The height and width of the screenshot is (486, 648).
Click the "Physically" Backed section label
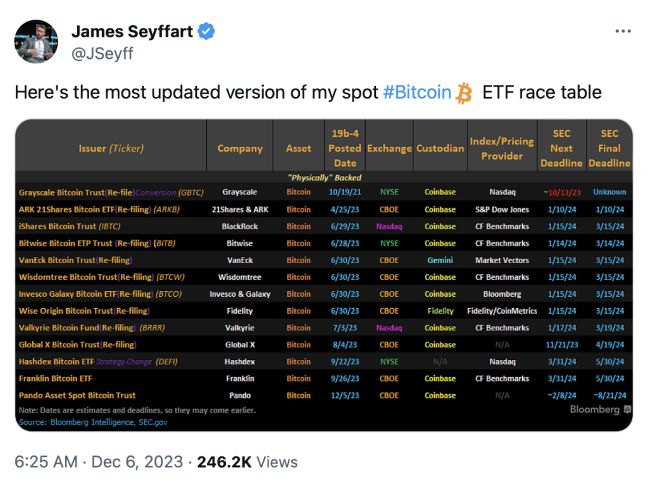point(324,178)
